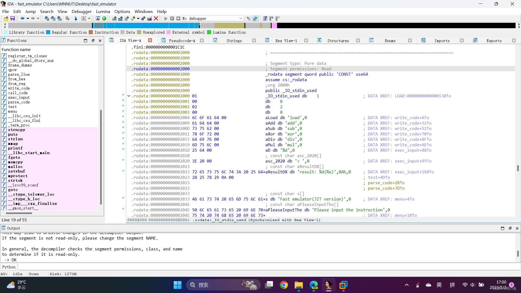This screenshot has width=521, height=293.
Task: Open the No debugger dropdown
Action: click(240, 18)
